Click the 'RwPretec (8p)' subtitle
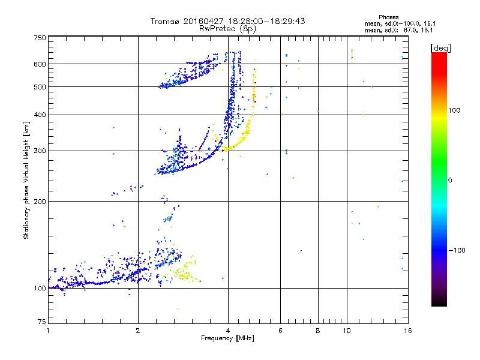The width and height of the screenshot is (480, 360). (x=227, y=29)
